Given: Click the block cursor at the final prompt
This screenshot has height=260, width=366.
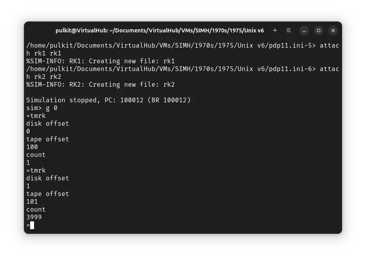Looking at the screenshot, I should click(x=32, y=225).
